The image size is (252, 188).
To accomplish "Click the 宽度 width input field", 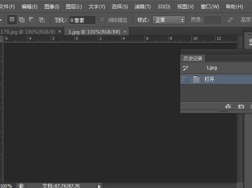I will coord(213,20).
